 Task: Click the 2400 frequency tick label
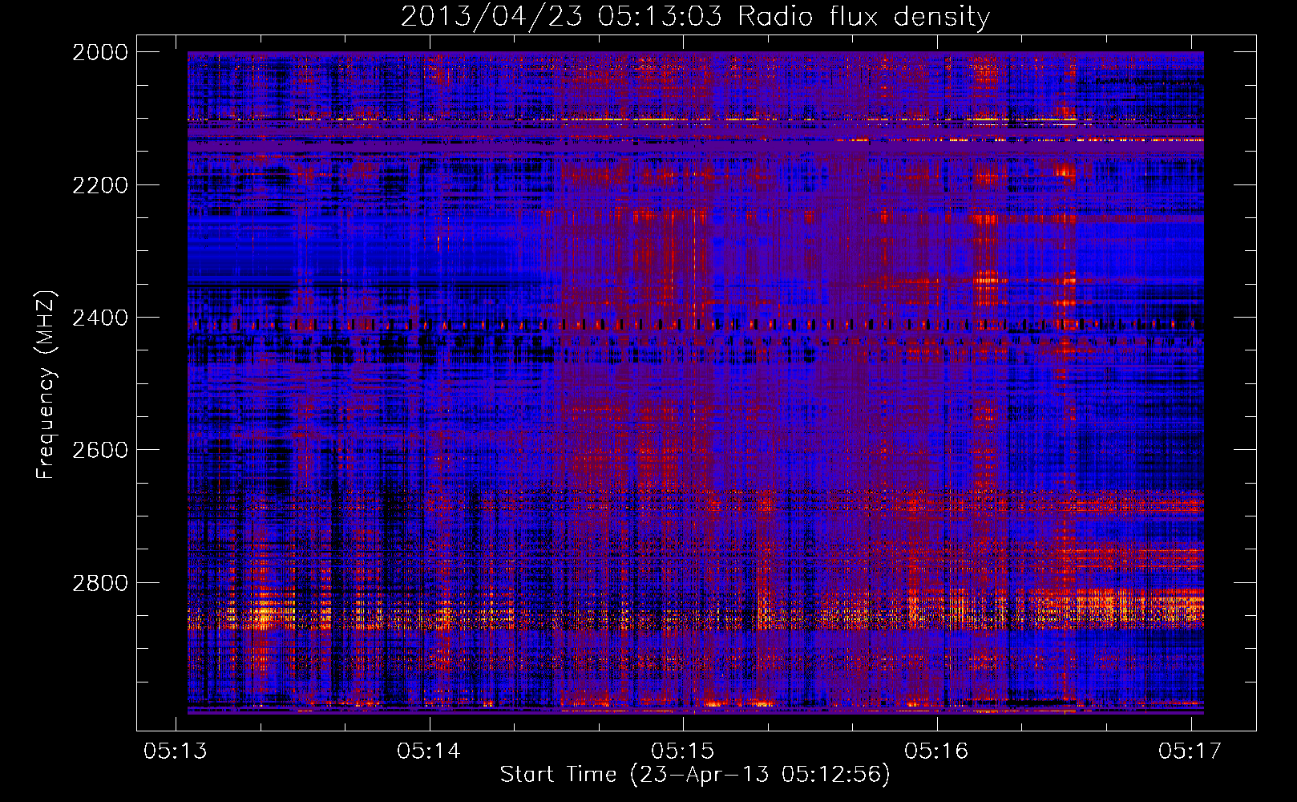pos(100,318)
